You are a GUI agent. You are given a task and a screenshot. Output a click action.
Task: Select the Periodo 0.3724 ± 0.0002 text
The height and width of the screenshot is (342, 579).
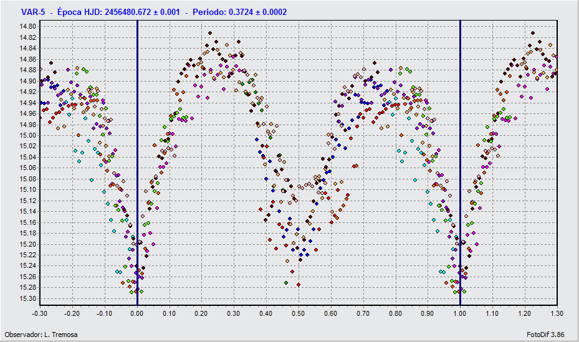point(240,12)
